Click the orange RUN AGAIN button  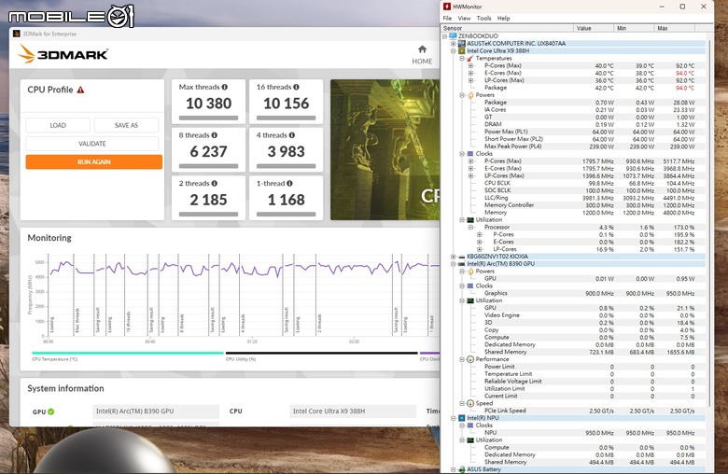point(93,161)
